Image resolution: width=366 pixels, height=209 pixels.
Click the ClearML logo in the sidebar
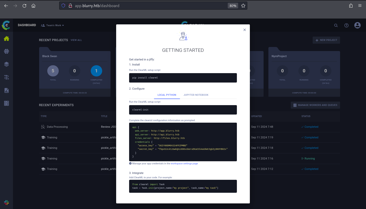(x=6, y=25)
